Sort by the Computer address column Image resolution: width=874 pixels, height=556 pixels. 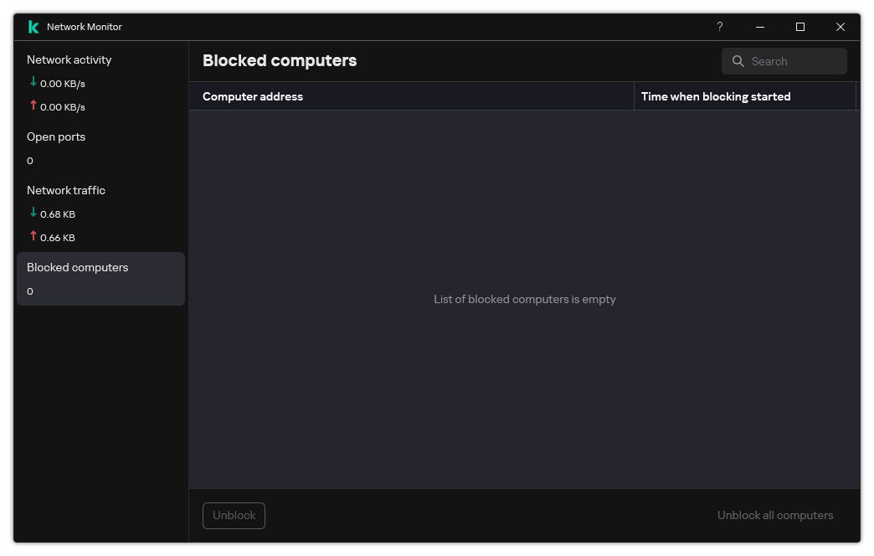click(x=253, y=96)
